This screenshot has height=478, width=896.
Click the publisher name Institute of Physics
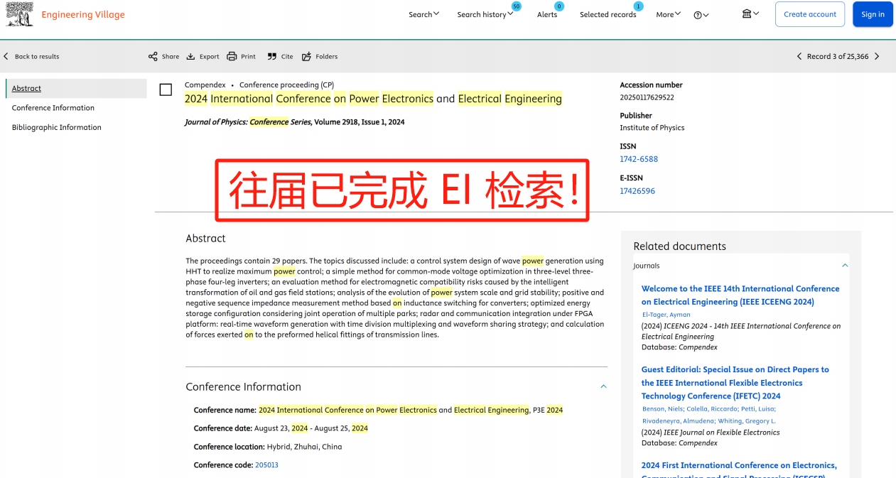[x=652, y=128]
